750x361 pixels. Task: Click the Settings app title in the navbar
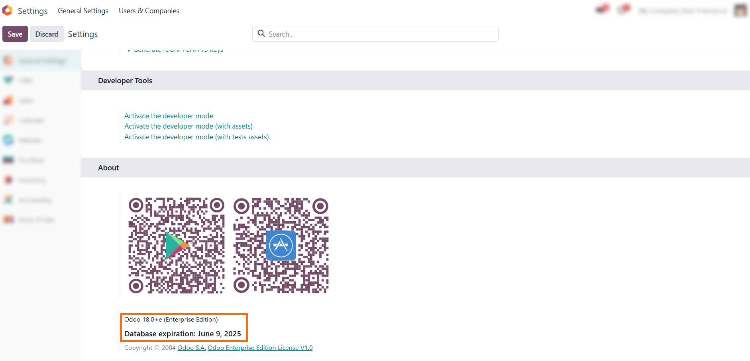click(x=33, y=11)
